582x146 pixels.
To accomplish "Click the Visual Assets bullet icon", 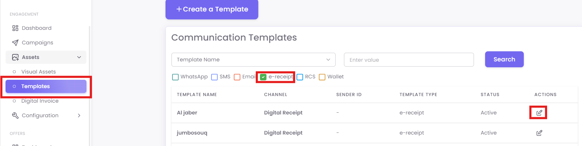I will tap(14, 72).
